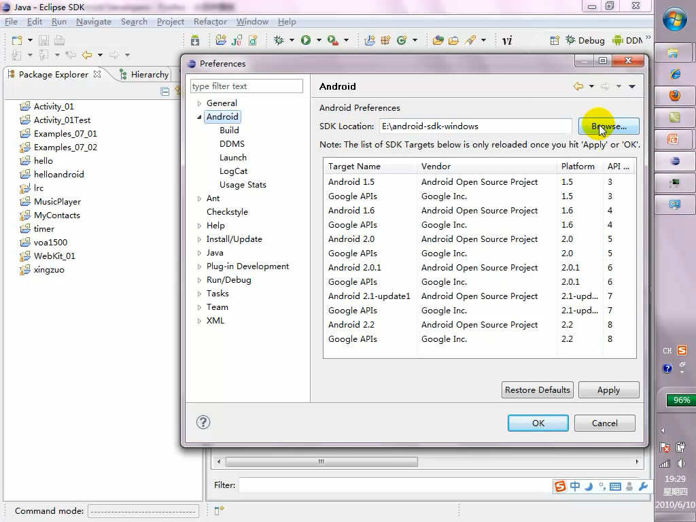Expand the General preferences node
696x522 pixels.
[200, 103]
